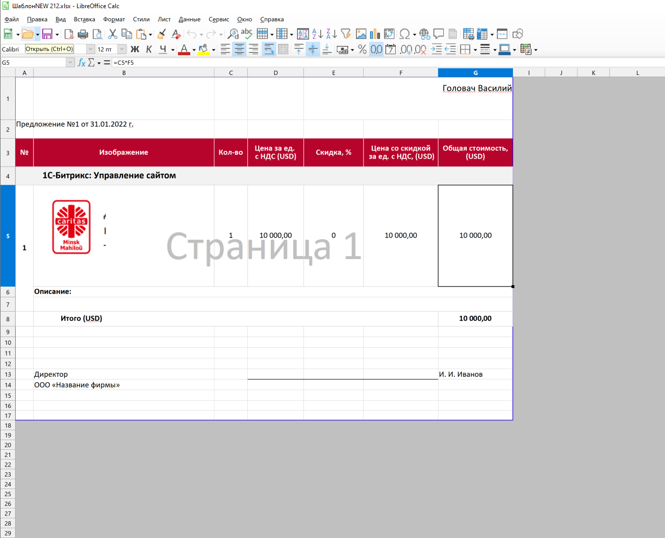Select column F header
The height and width of the screenshot is (538, 665).
401,73
